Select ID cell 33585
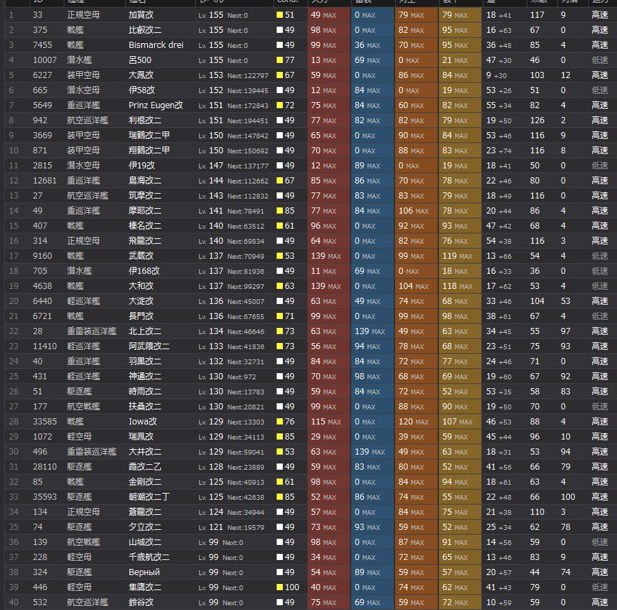 pos(45,422)
